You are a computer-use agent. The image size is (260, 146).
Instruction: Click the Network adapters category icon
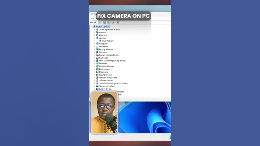[97, 66]
